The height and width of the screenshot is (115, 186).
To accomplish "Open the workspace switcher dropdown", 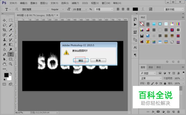I will pos(174,9).
